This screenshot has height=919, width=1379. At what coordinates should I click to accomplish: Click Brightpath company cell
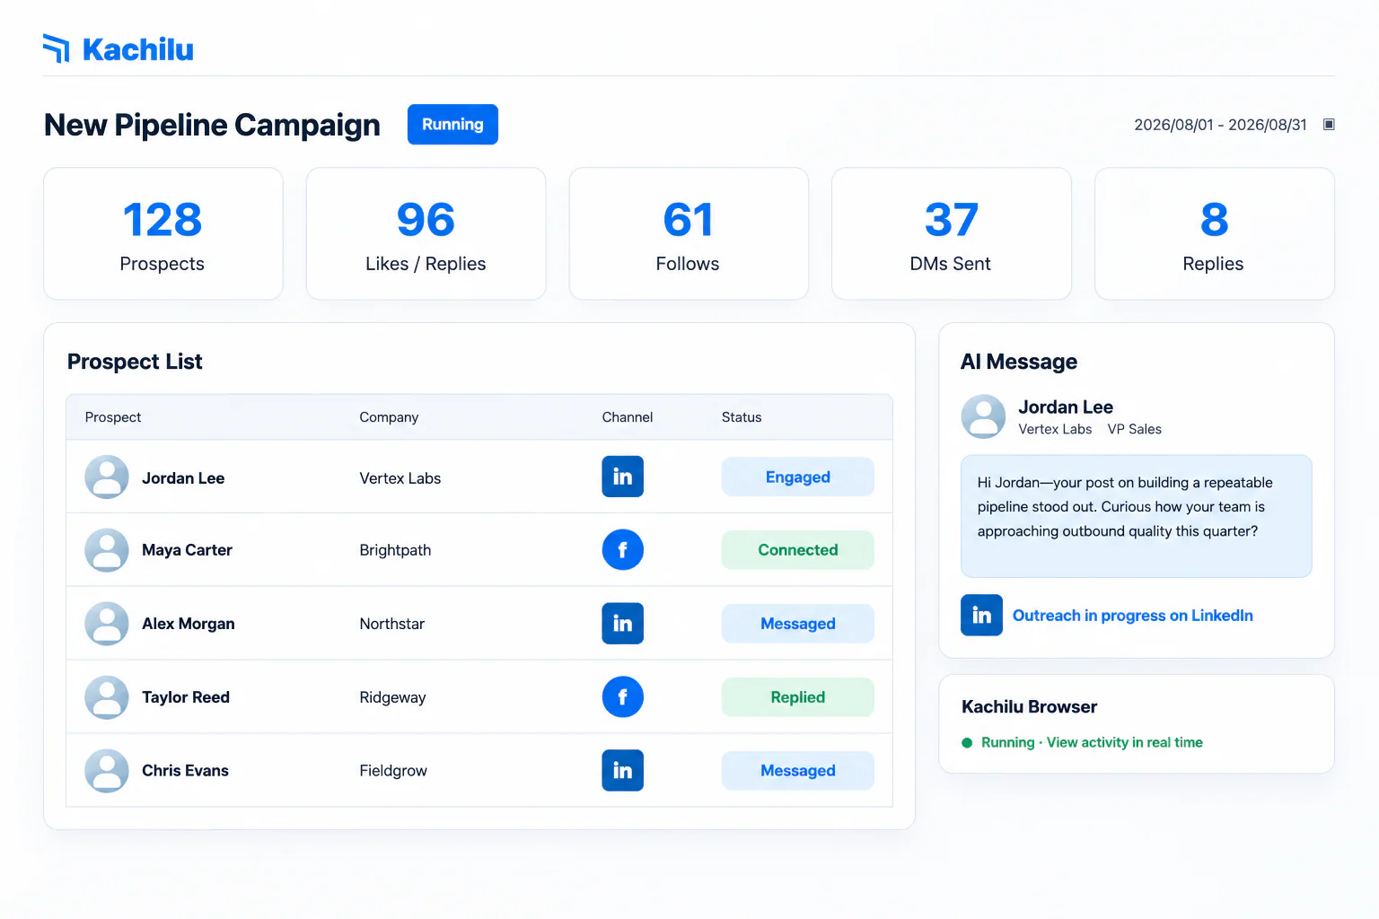click(x=395, y=550)
